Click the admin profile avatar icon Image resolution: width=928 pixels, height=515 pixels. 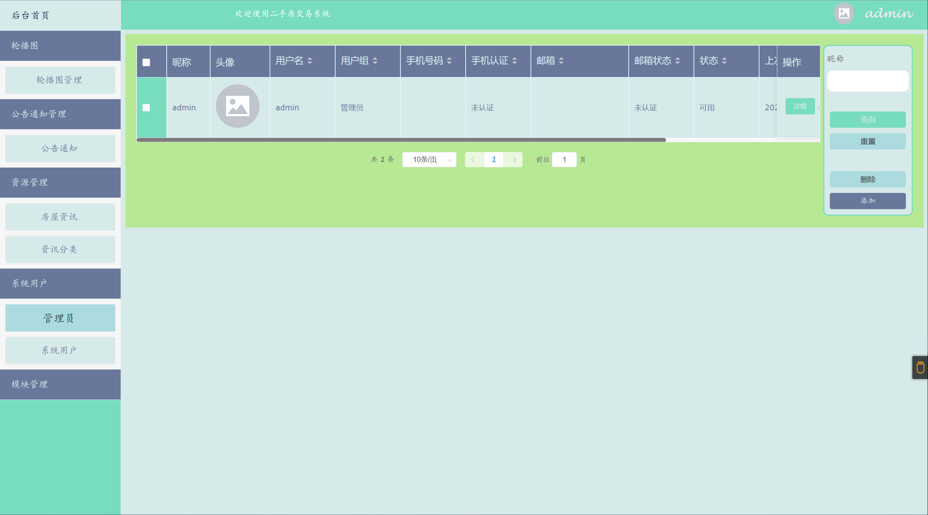click(x=844, y=14)
